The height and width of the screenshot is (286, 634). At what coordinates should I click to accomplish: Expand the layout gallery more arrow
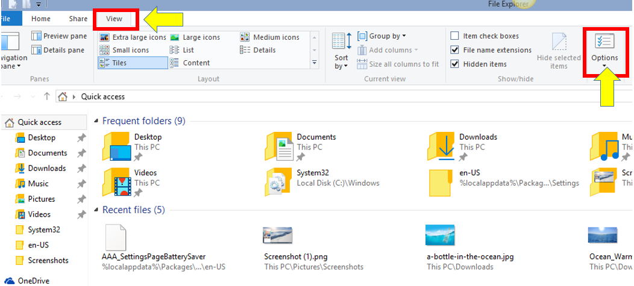point(315,63)
